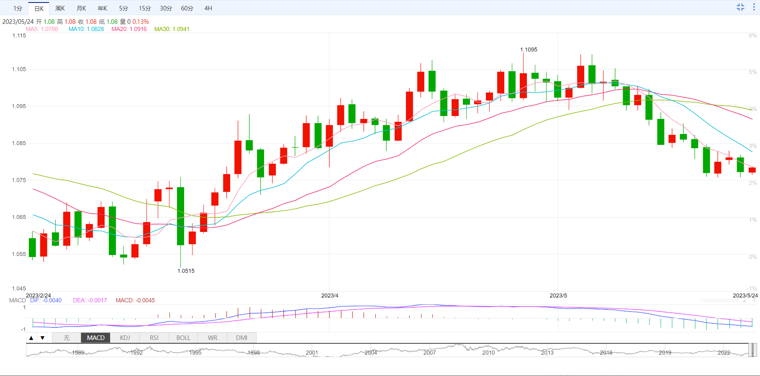This screenshot has width=760, height=376.
Task: Jump to 2007 on the overview timeline
Action: pos(429,353)
